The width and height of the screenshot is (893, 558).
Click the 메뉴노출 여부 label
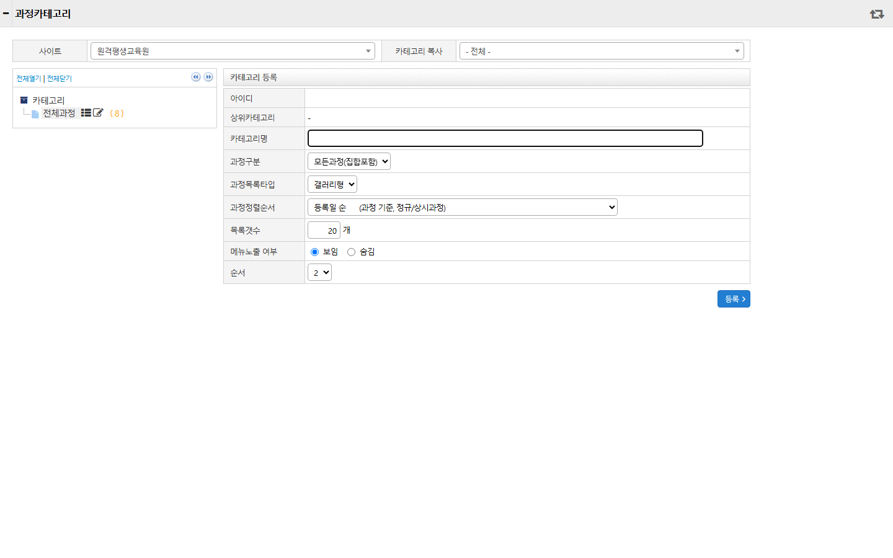[254, 252]
